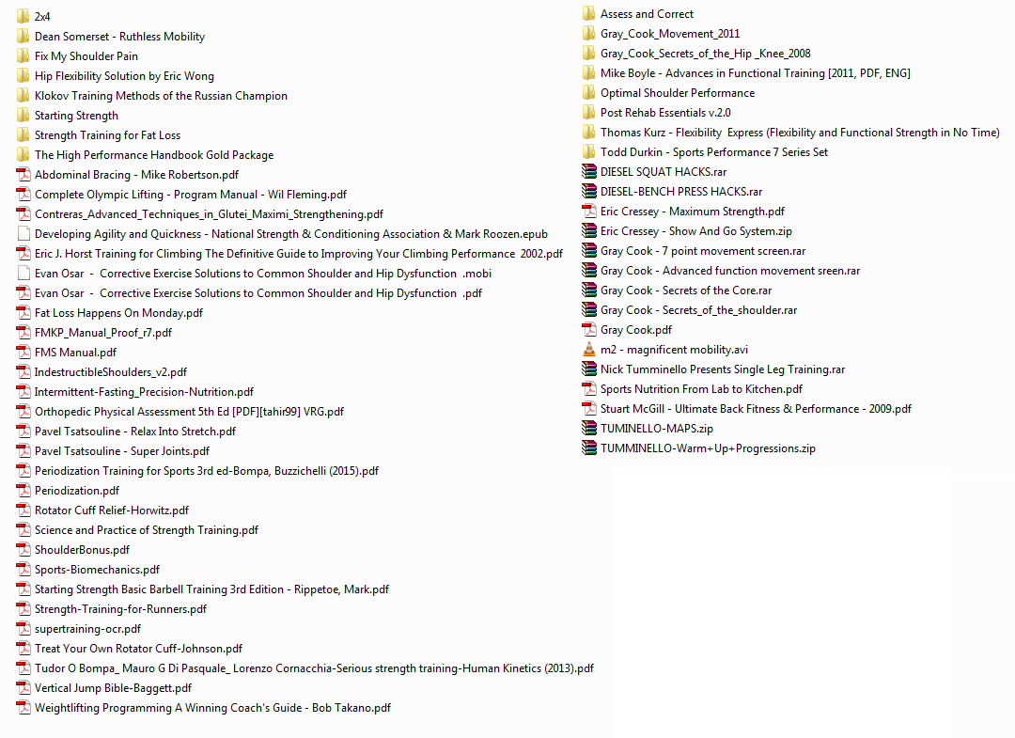
Task: Click the PDF icon for Abdominal Bracing - Mike Robertson.pdf
Action: click(23, 174)
